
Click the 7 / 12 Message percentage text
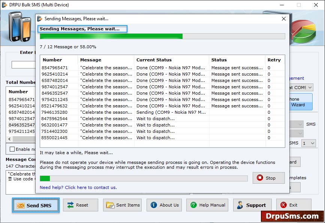68,47
